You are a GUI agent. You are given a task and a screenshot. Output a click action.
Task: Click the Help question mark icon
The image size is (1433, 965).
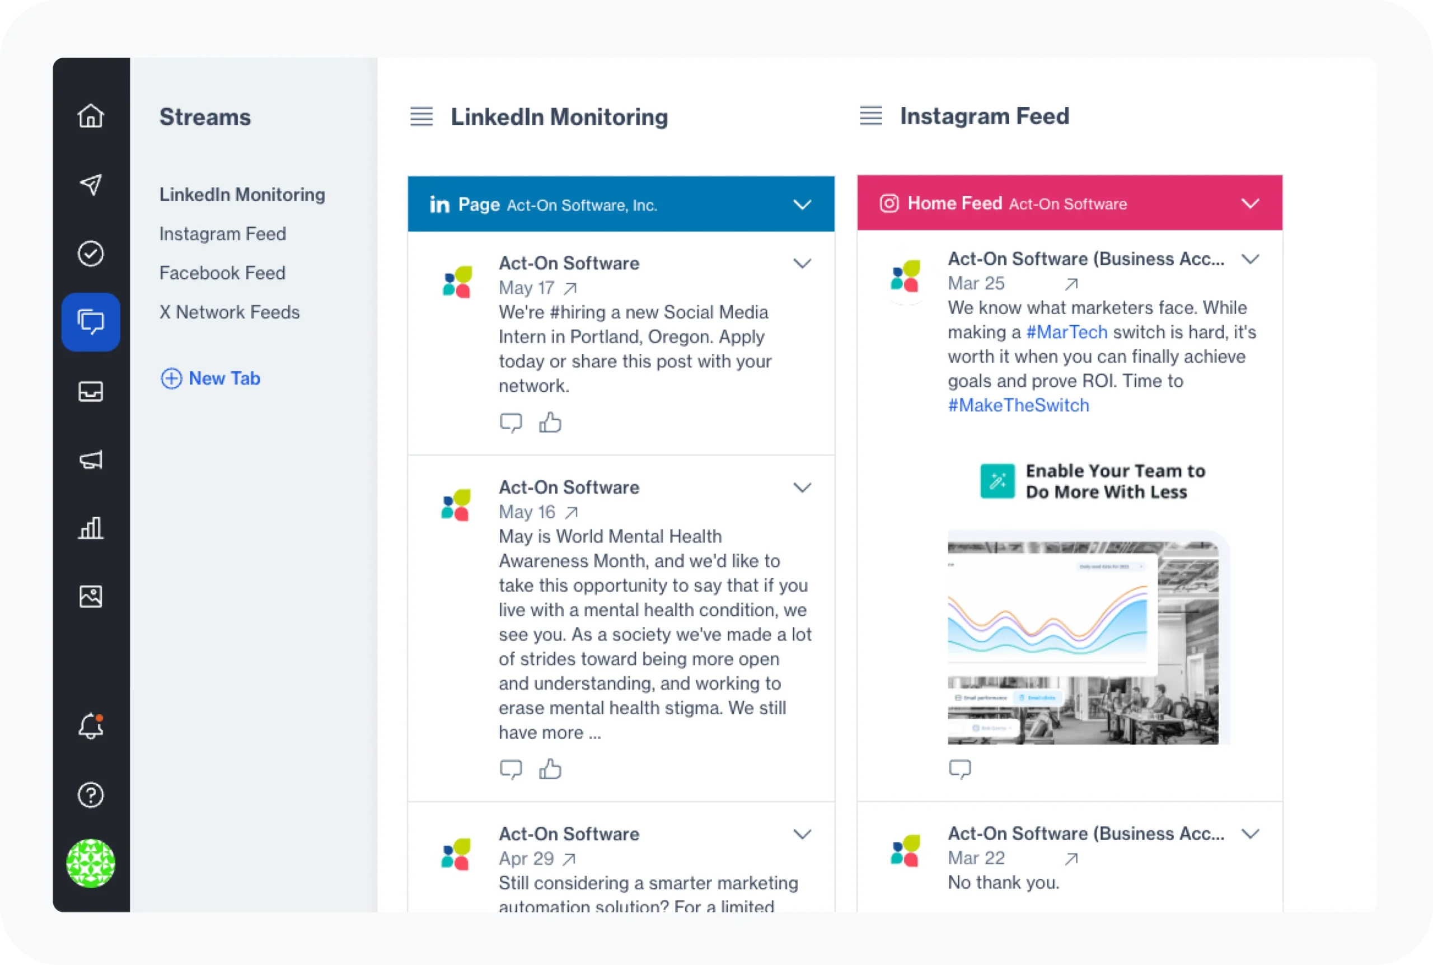tap(91, 795)
